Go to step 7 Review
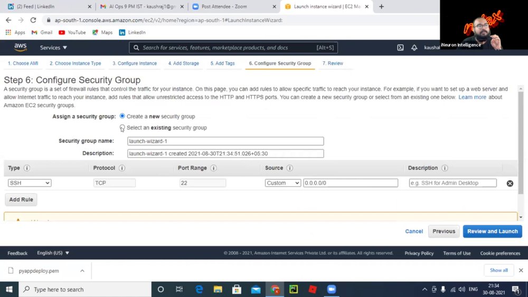528x297 pixels. [x=333, y=63]
